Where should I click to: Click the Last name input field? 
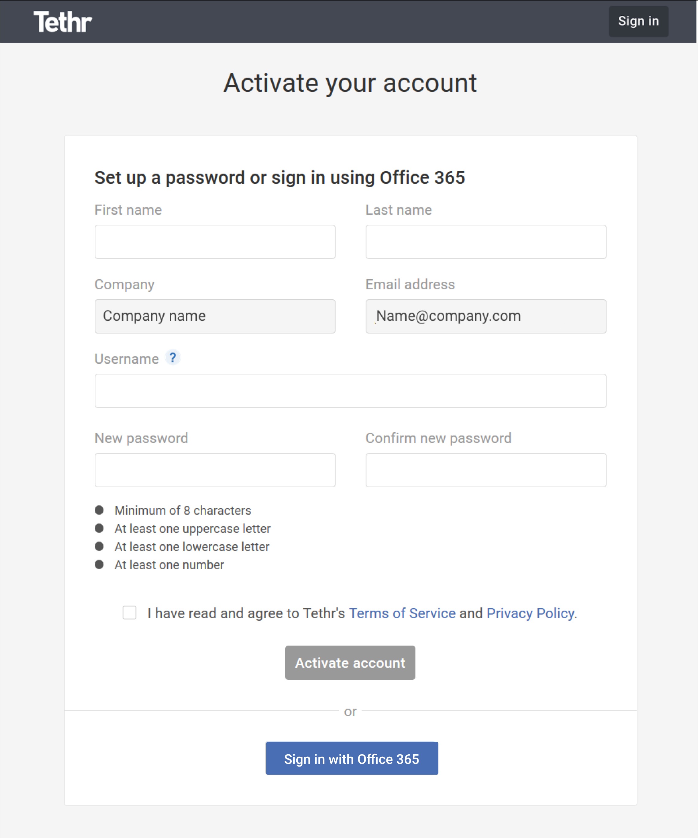(x=485, y=242)
